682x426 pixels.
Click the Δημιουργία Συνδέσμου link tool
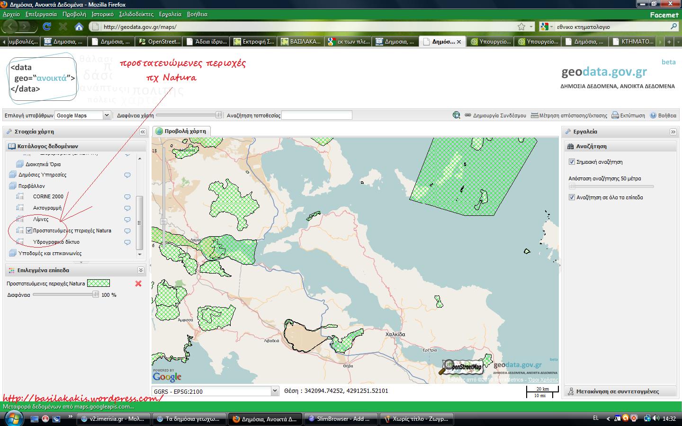pos(495,115)
